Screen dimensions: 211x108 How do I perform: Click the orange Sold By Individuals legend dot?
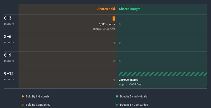(x=23, y=96)
